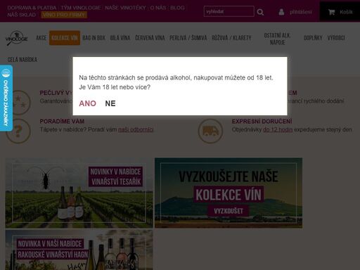
Task: Open Výrobci category
Action: 336,38
